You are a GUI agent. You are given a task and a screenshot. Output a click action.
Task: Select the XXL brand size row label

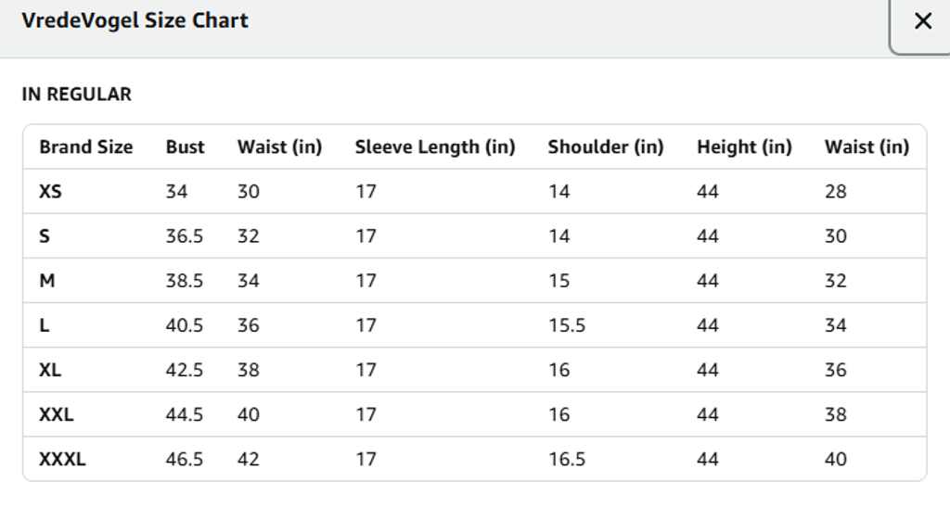coord(56,414)
